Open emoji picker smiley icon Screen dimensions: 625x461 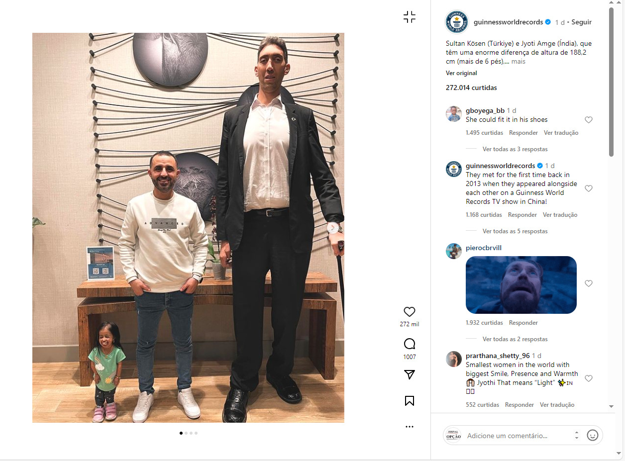pos(592,435)
